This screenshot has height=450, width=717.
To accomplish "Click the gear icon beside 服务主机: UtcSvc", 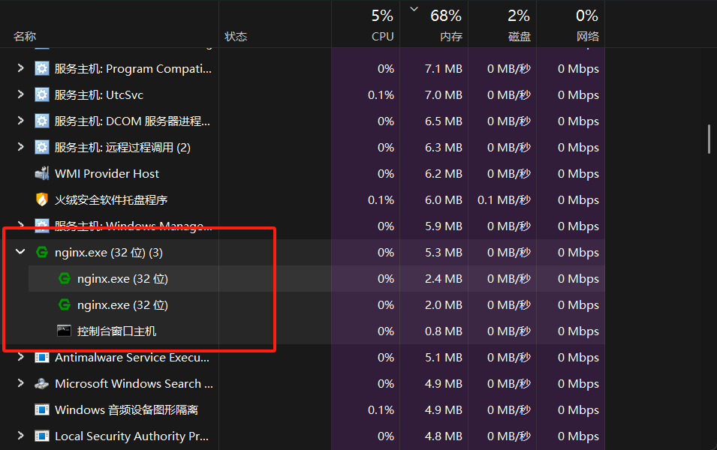I will point(41,95).
